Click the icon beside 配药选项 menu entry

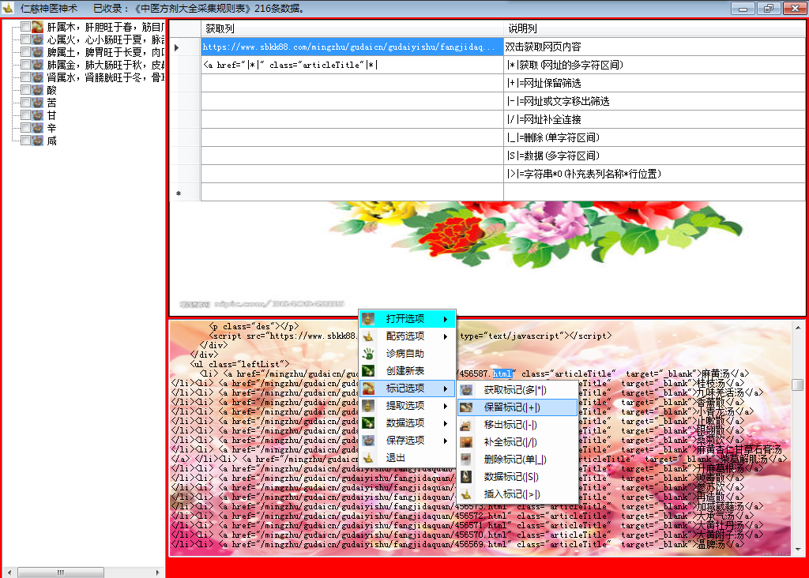pyautogui.click(x=368, y=336)
